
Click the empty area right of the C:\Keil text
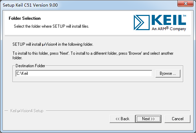[x=90, y=73]
